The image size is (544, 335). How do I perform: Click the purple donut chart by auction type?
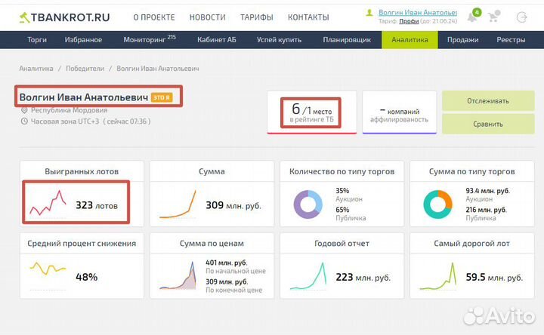[308, 204]
